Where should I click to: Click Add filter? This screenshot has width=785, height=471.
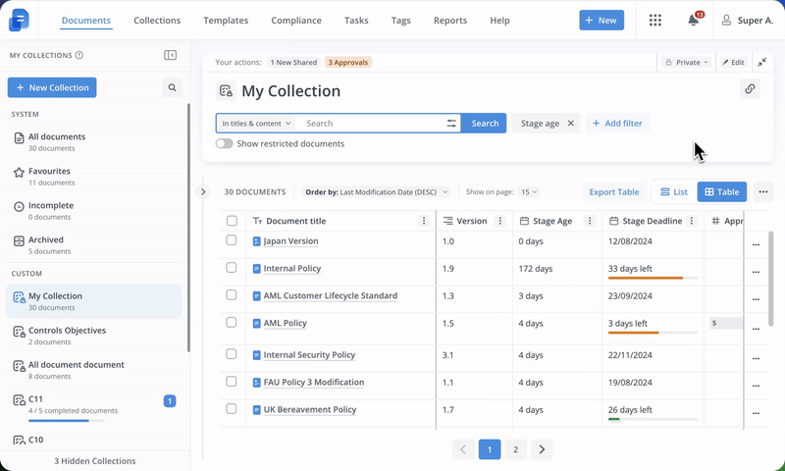point(617,123)
